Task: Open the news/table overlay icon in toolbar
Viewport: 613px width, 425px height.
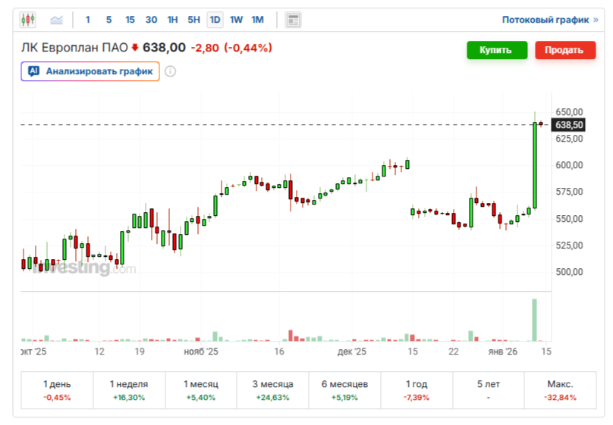Action: 293,20
